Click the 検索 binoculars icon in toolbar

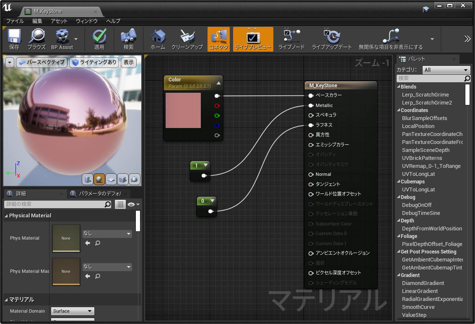pyautogui.click(x=128, y=39)
